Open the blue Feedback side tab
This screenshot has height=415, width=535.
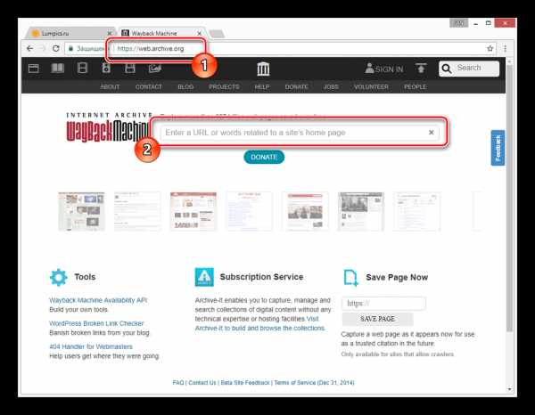pos(498,148)
